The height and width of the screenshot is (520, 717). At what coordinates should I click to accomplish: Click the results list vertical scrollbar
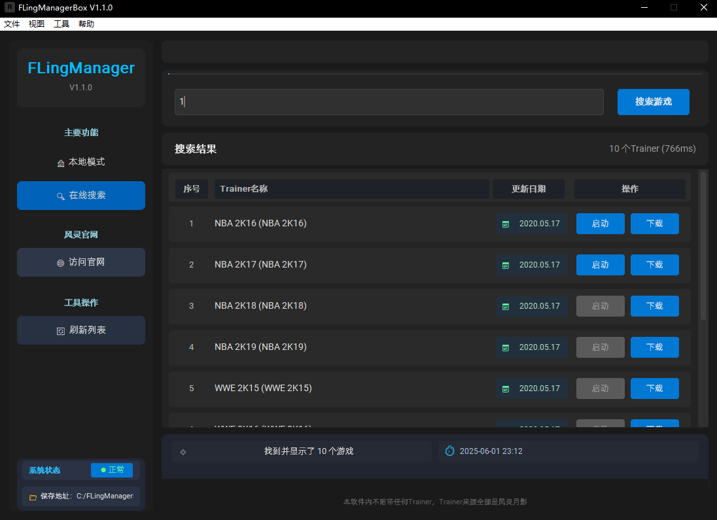(x=703, y=245)
